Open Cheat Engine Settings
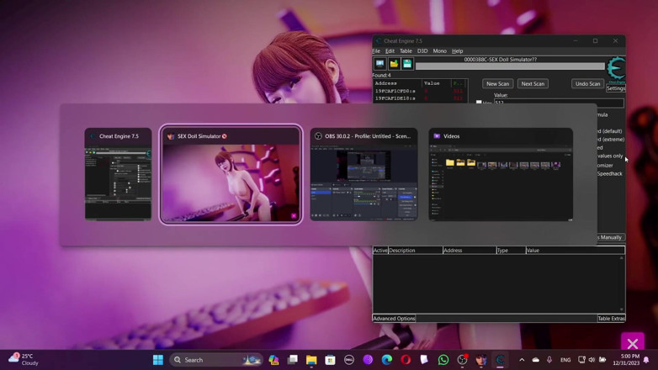Image resolution: width=658 pixels, height=370 pixels. 616,88
